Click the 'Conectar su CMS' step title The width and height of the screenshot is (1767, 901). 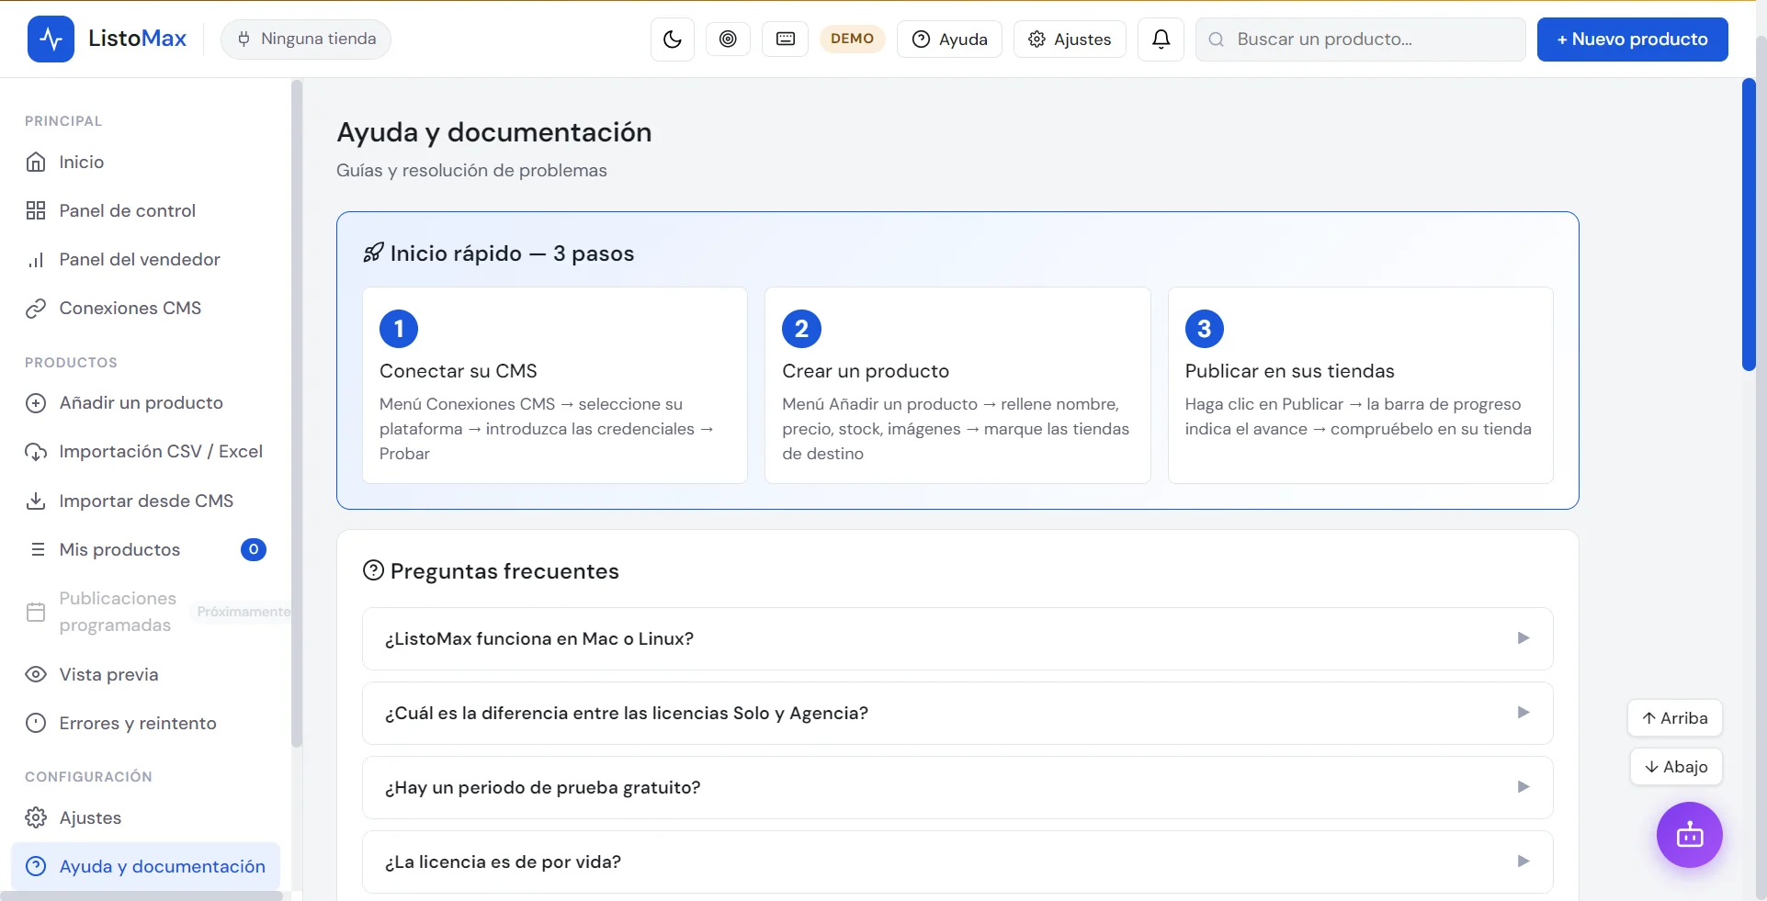[x=459, y=371]
